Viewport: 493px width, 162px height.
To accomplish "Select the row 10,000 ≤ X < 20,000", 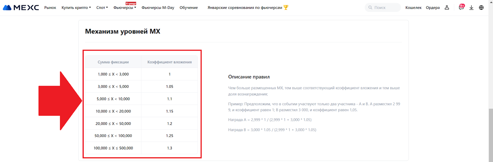I will [141, 111].
